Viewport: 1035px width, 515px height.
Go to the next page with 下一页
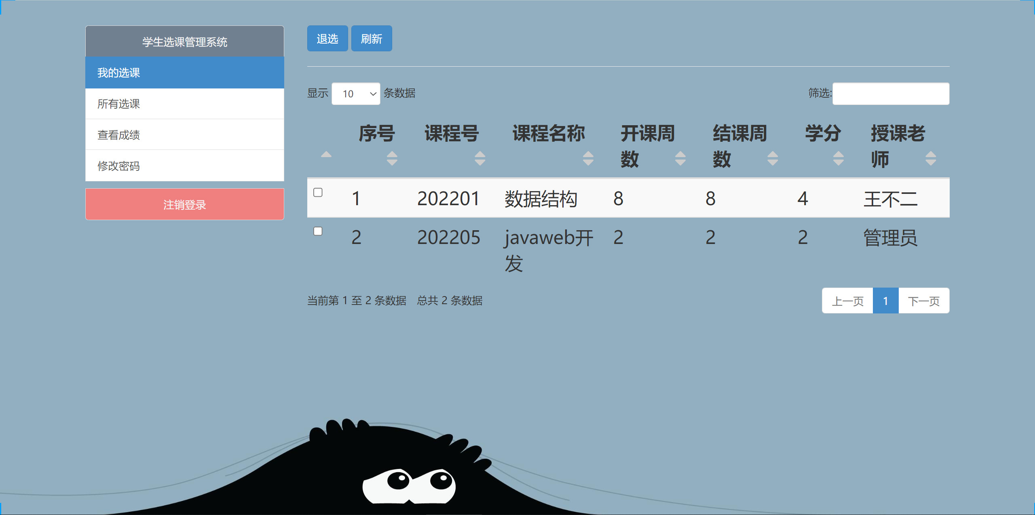[x=924, y=301]
